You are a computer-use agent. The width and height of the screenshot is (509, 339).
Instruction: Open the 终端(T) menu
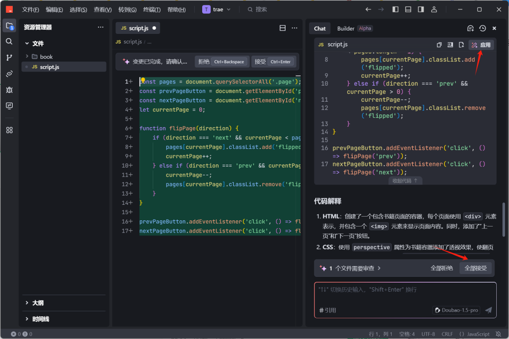click(x=152, y=9)
